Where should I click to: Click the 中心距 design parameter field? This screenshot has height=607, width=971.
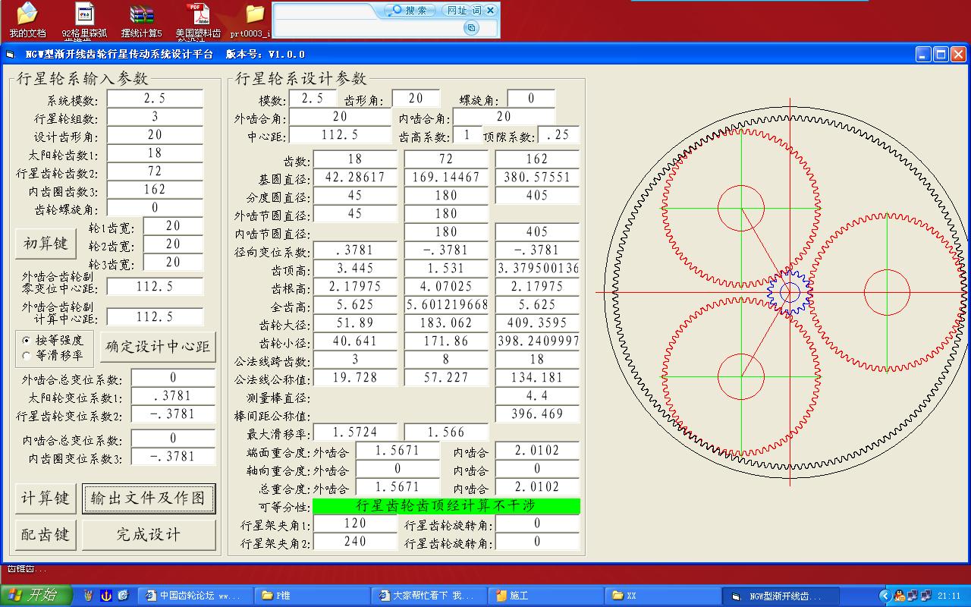(x=340, y=135)
